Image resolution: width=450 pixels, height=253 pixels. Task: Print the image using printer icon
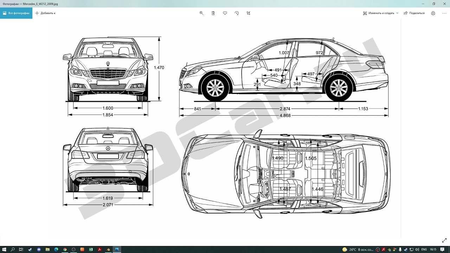(433, 13)
